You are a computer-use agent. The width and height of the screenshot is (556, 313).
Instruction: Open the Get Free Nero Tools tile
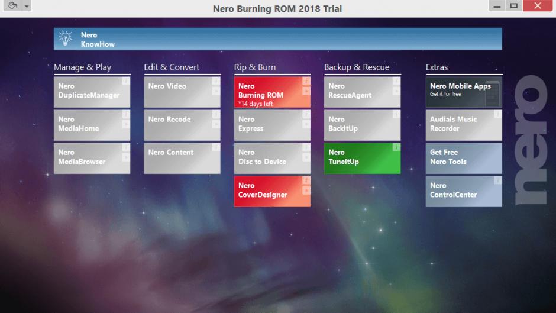click(x=458, y=157)
